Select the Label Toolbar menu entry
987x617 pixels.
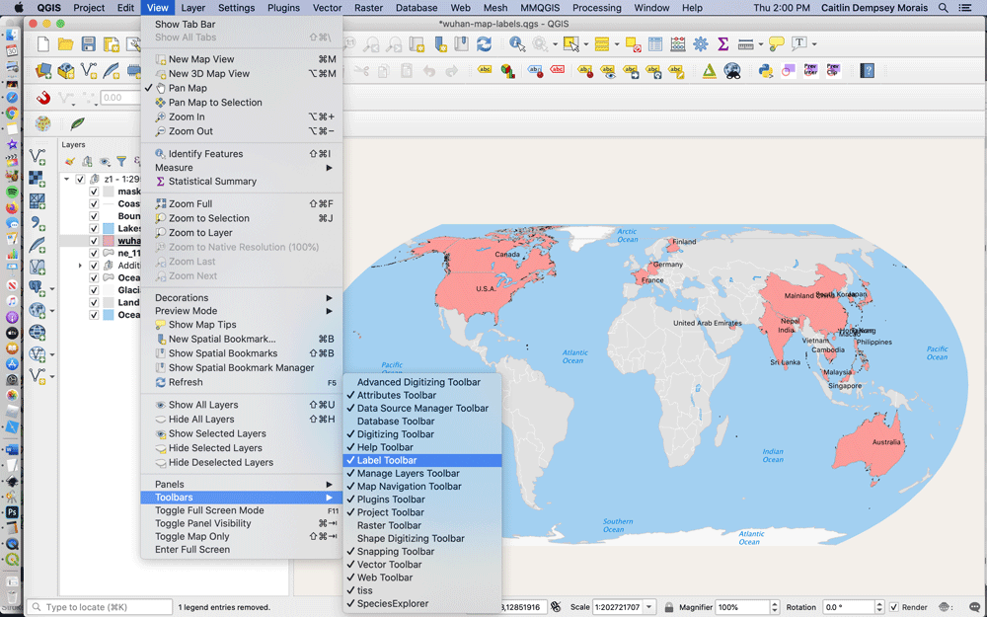pyautogui.click(x=422, y=460)
